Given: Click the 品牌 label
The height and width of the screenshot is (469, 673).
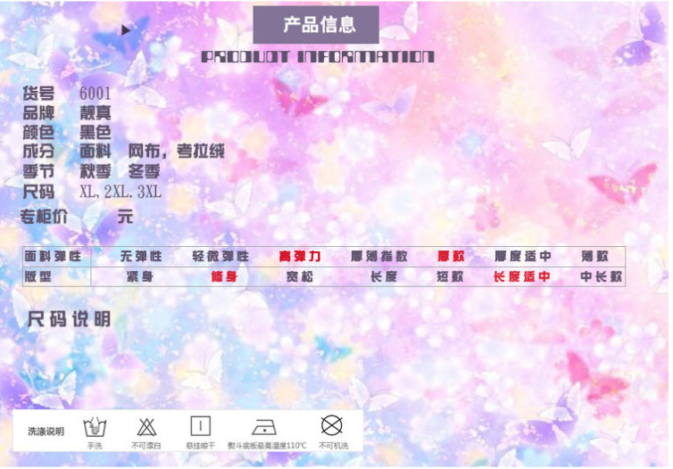Looking at the screenshot, I should (38, 112).
